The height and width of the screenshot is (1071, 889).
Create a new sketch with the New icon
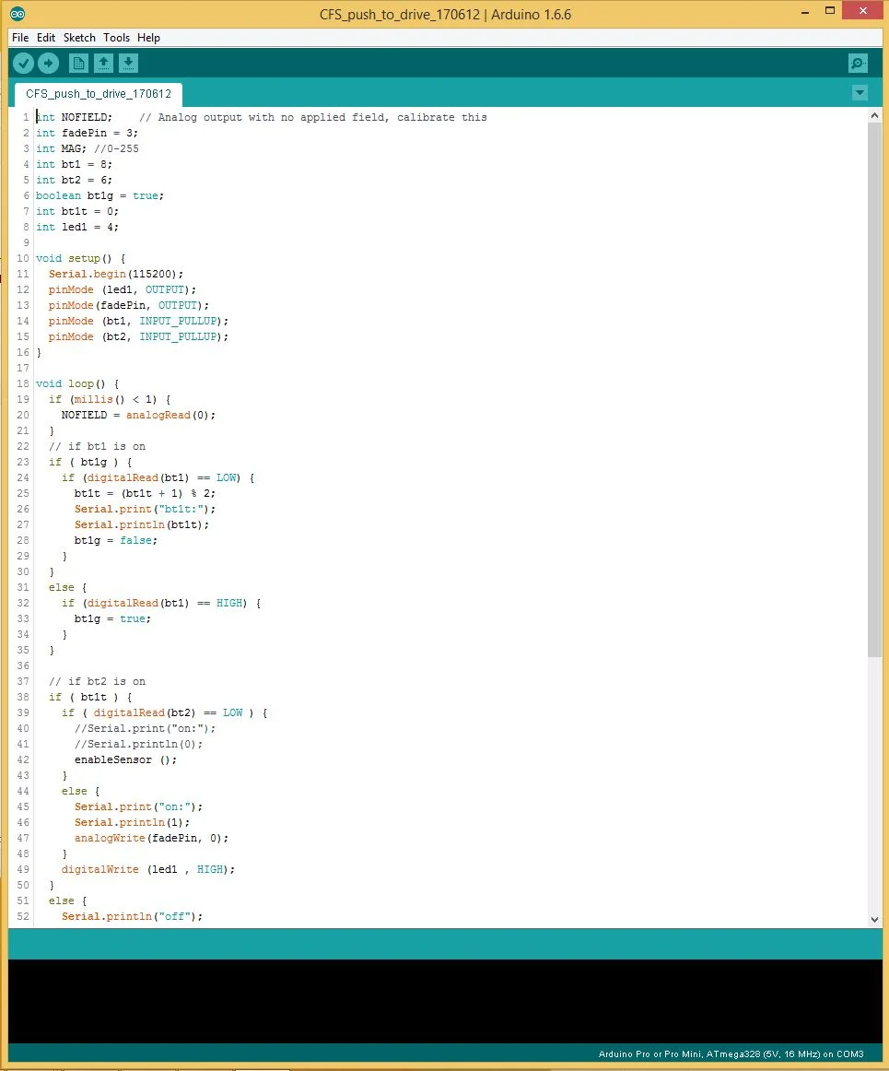[x=78, y=63]
